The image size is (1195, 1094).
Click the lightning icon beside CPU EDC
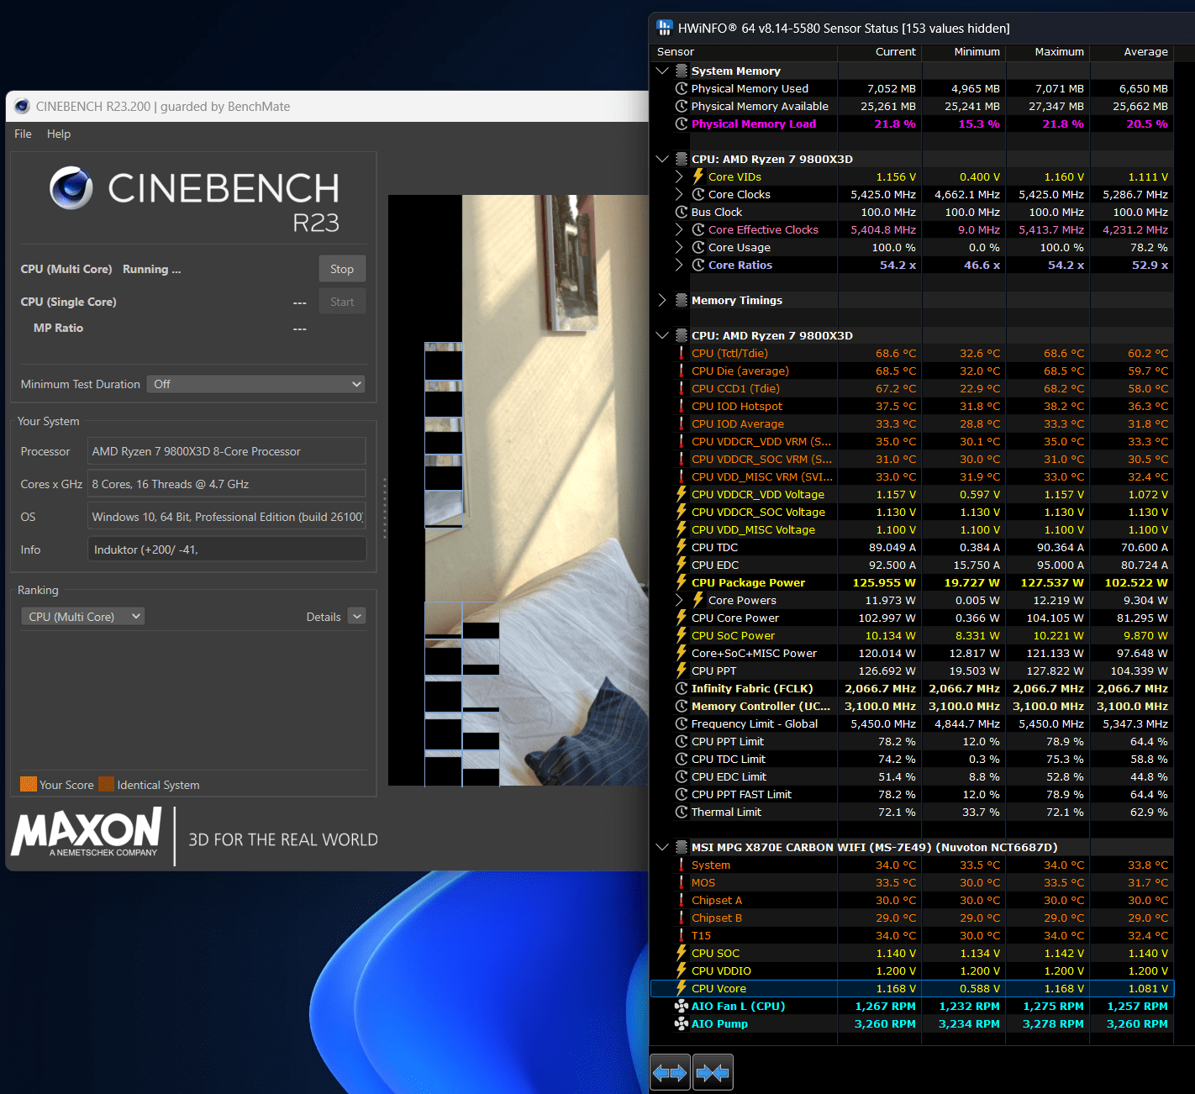(x=682, y=565)
